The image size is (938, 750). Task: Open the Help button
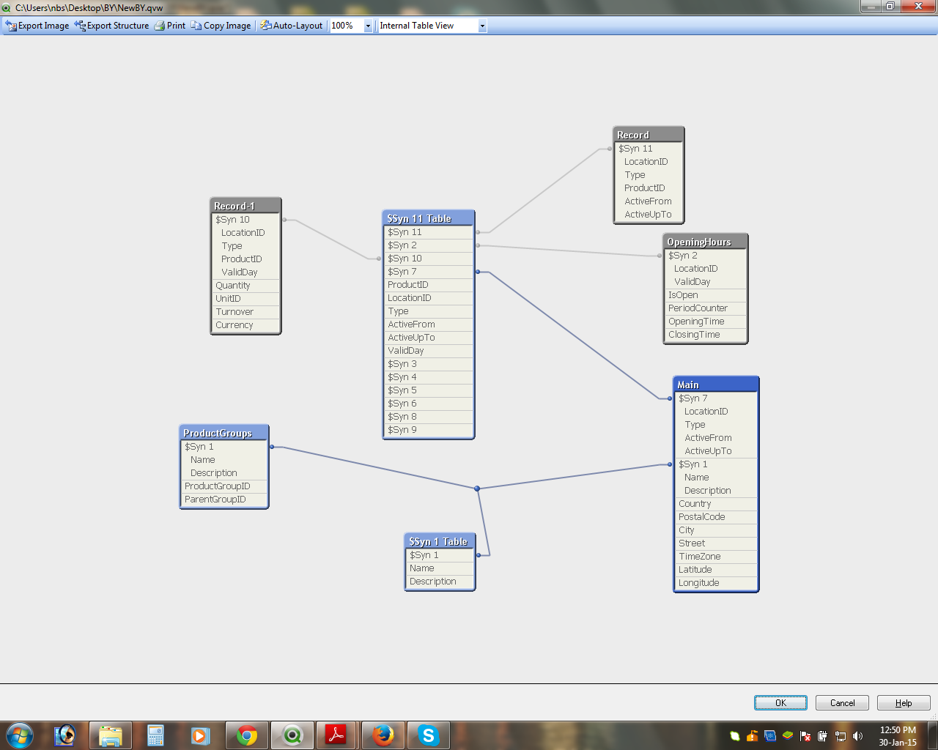point(904,703)
